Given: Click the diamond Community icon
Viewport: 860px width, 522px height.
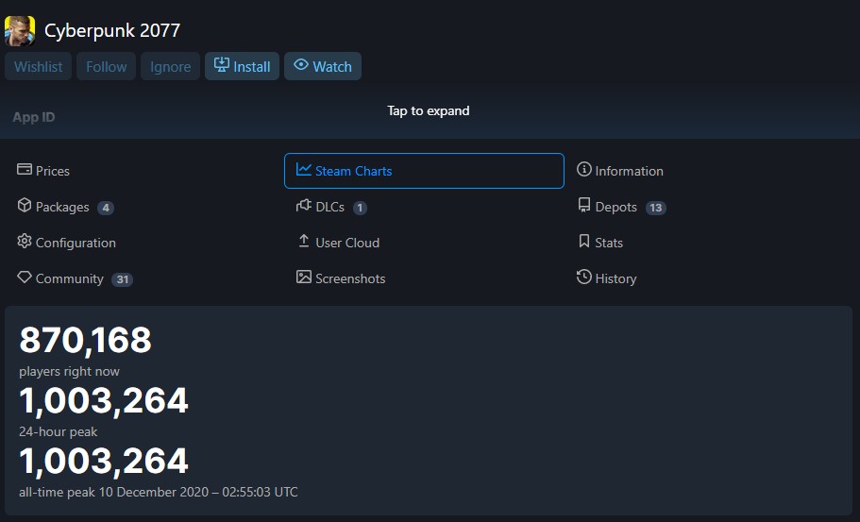Looking at the screenshot, I should pyautogui.click(x=25, y=277).
